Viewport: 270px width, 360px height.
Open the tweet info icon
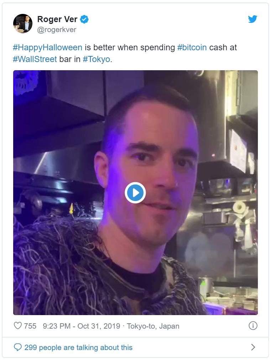[x=253, y=326]
